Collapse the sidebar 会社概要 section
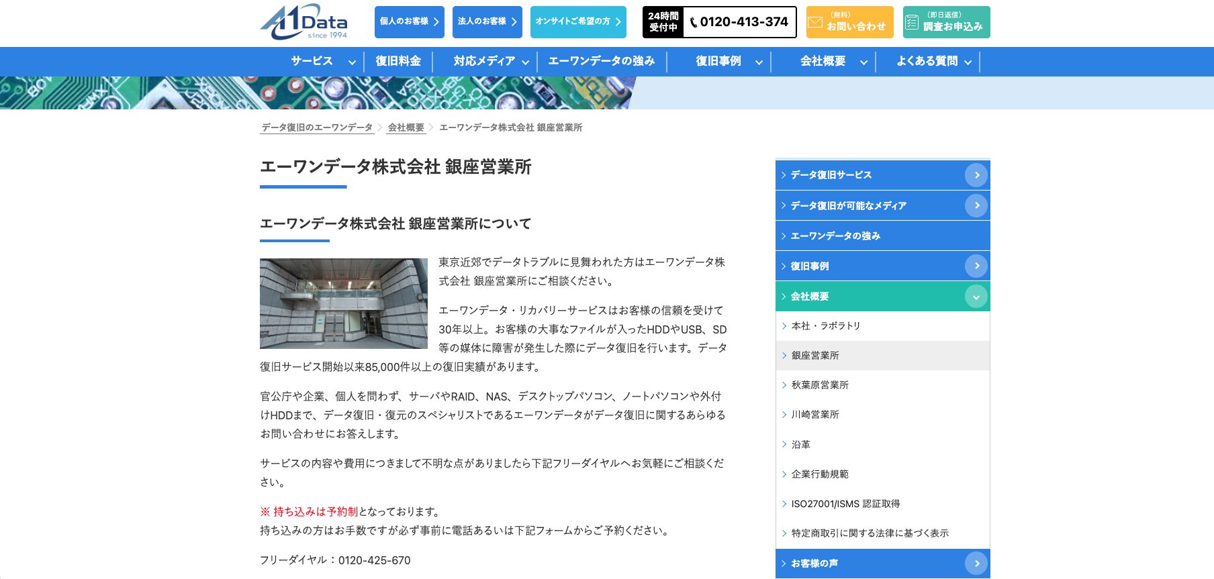The height and width of the screenshot is (579, 1214). [976, 297]
